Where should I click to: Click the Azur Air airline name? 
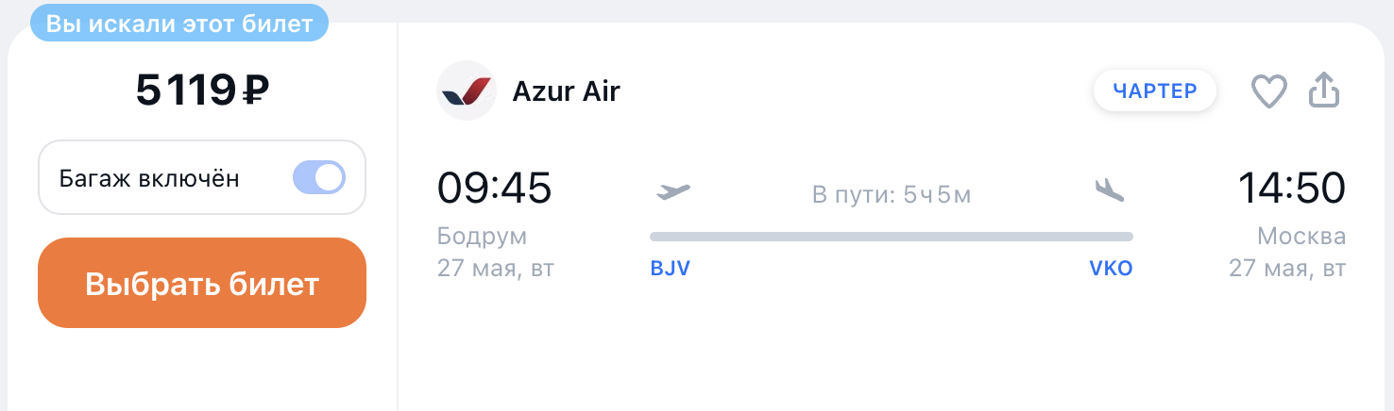[x=566, y=91]
